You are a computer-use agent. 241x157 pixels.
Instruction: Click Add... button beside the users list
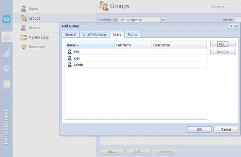(x=222, y=44)
